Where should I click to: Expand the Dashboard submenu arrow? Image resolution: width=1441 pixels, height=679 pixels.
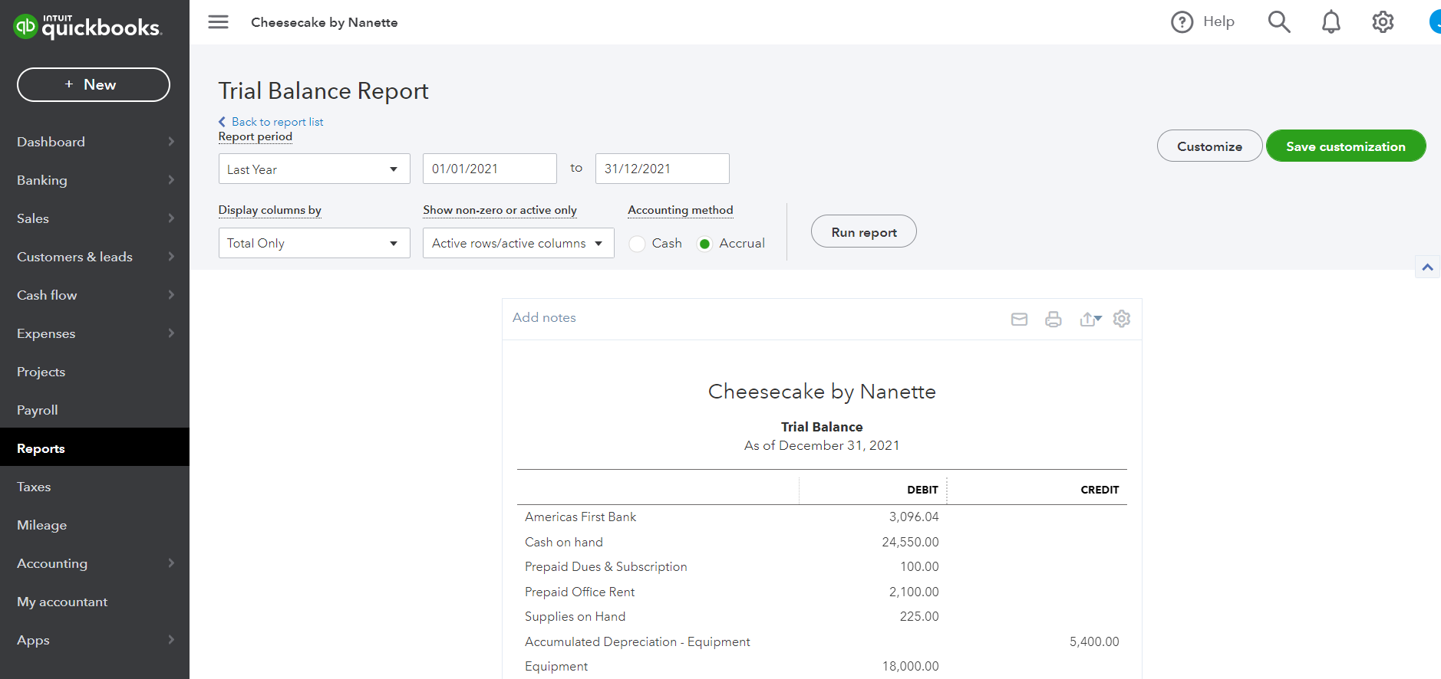pyautogui.click(x=171, y=142)
